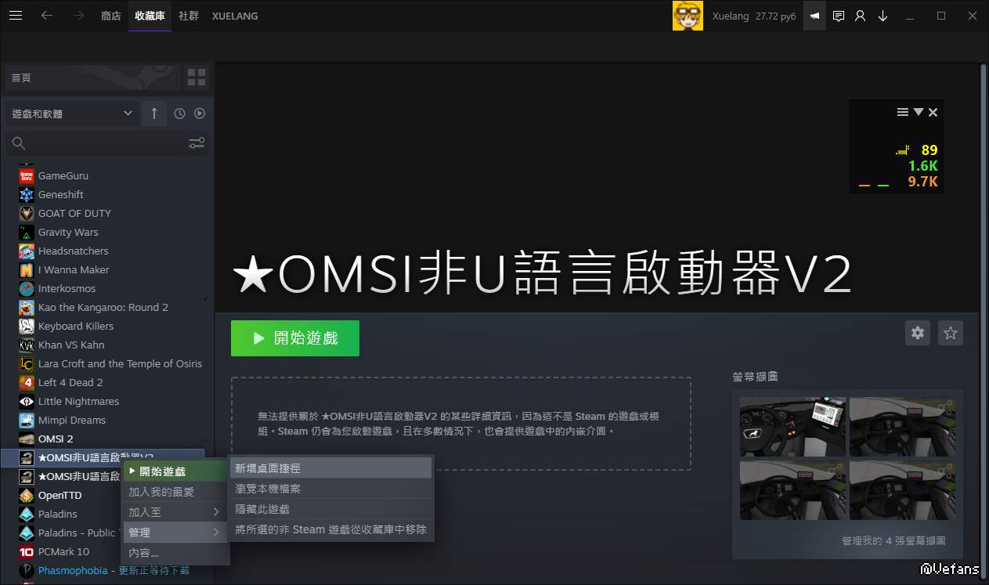
Task: Open the friends list icon
Action: [861, 16]
